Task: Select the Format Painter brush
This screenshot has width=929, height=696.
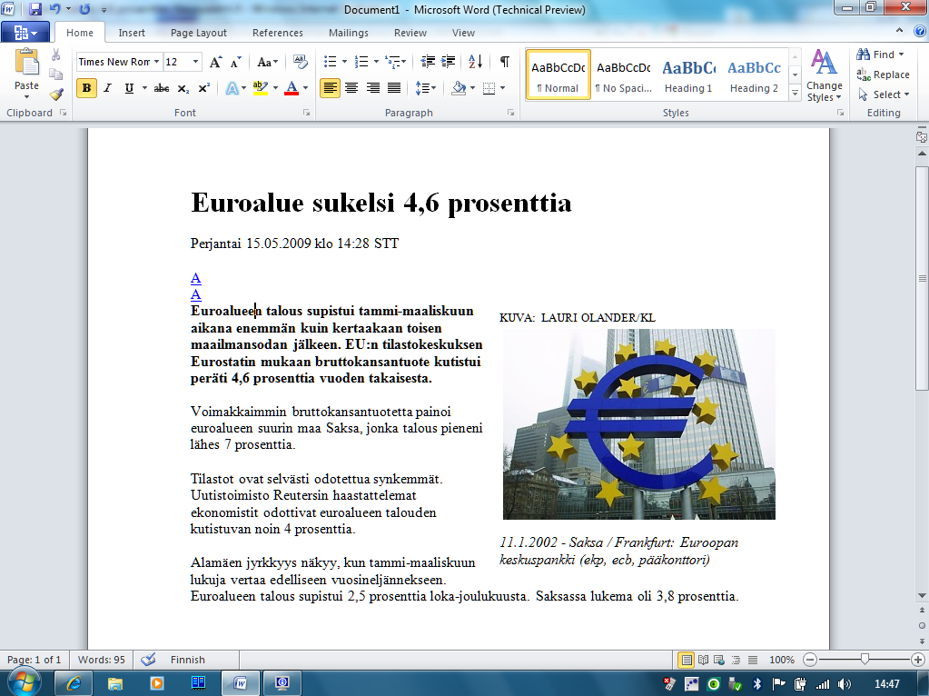Action: point(56,94)
